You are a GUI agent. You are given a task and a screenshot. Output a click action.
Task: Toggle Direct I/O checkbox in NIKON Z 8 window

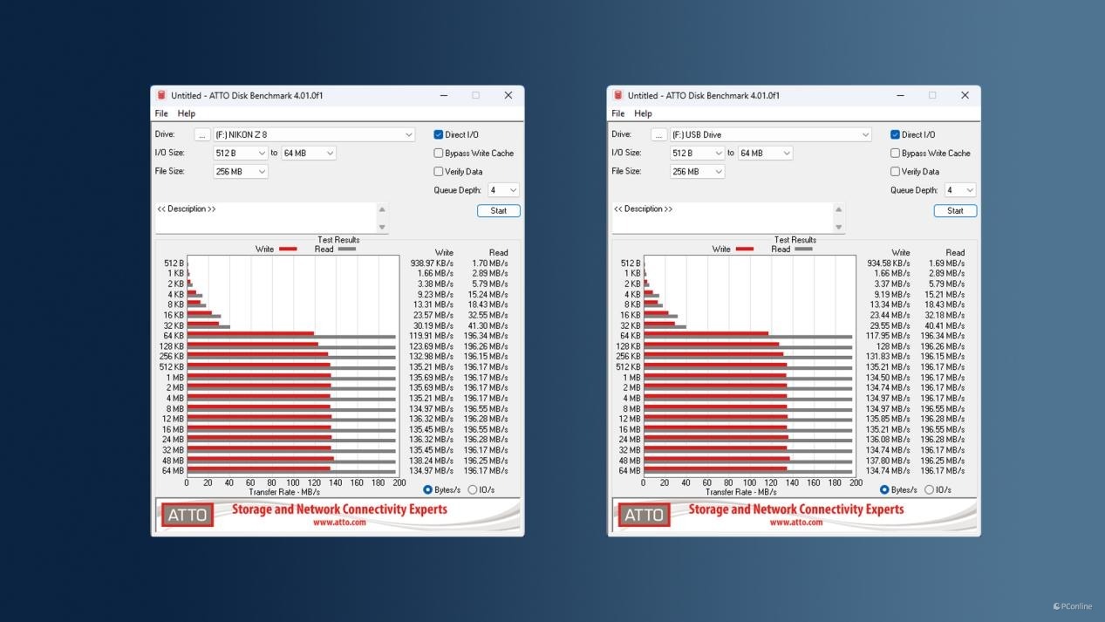click(439, 135)
